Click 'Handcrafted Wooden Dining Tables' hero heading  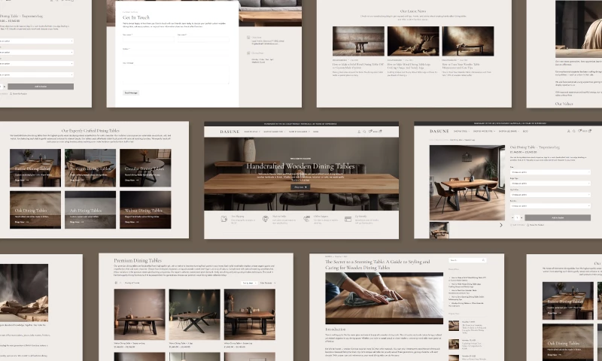pos(300,166)
